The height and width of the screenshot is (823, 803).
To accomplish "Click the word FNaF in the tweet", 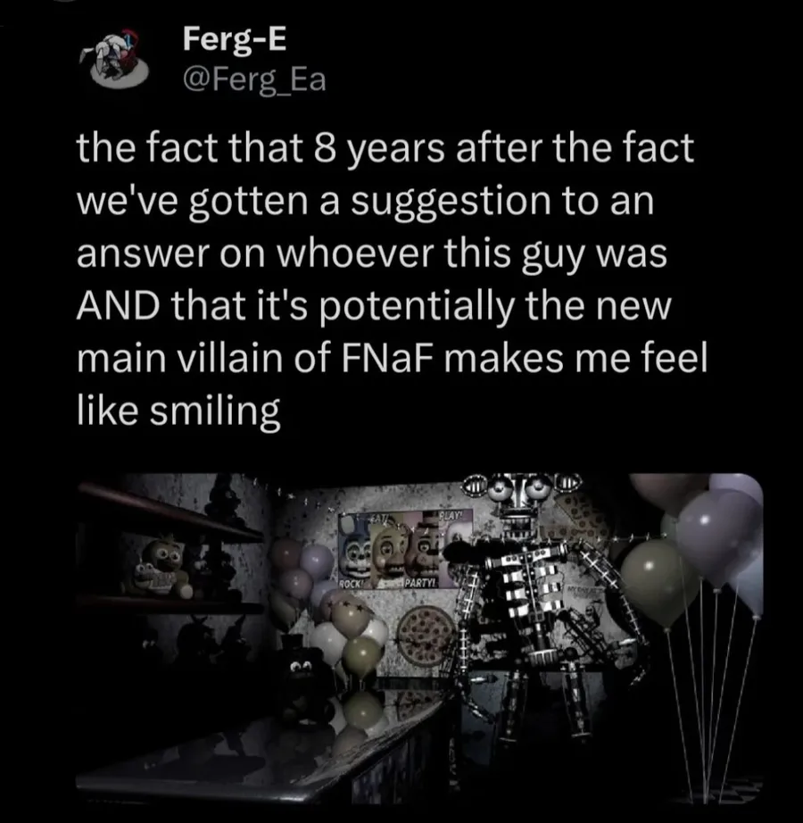I will [388, 359].
